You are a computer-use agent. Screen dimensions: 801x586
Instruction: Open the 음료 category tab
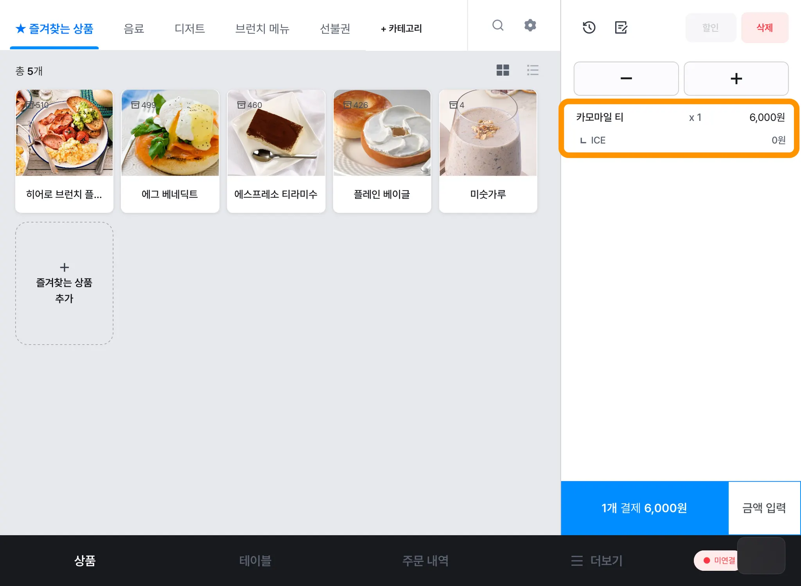pyautogui.click(x=134, y=29)
